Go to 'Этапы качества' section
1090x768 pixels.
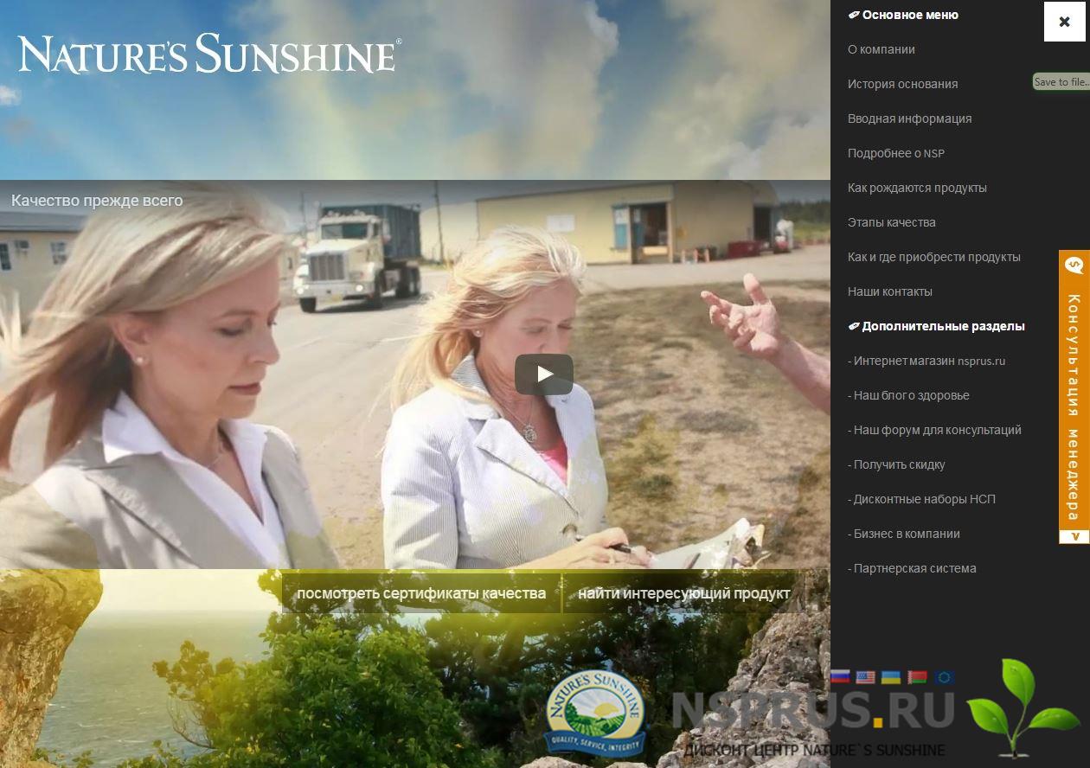click(892, 222)
